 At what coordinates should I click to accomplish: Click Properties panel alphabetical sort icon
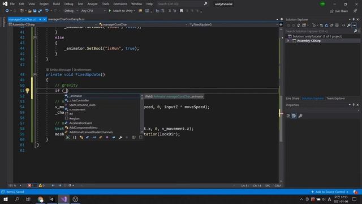click(294, 116)
